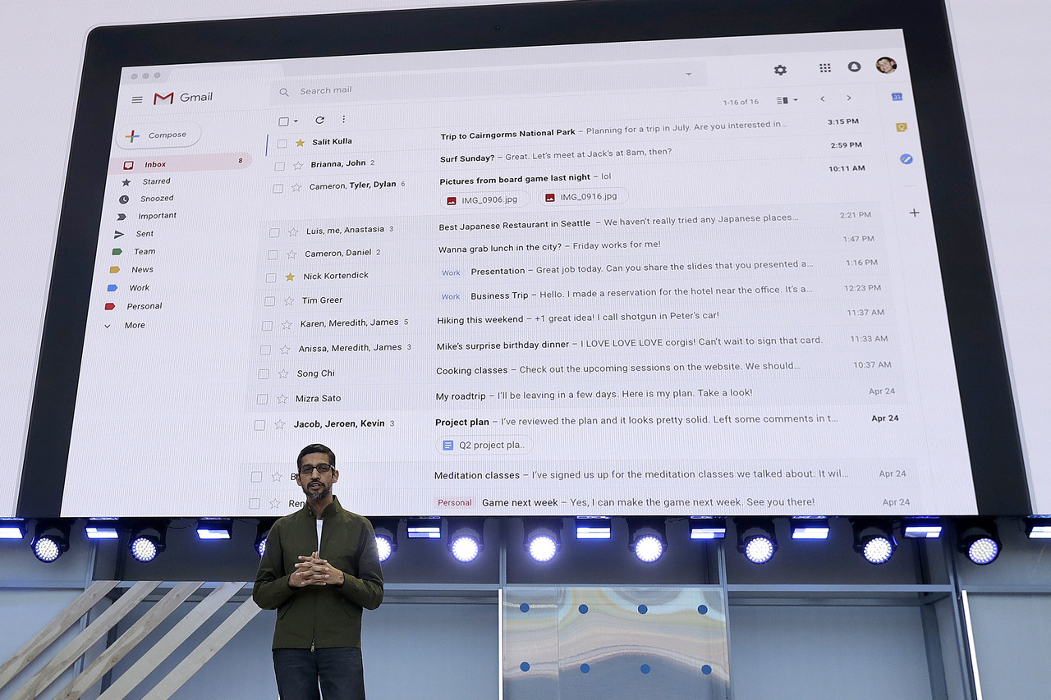Image resolution: width=1051 pixels, height=700 pixels.
Task: Open Tasks in the side panel
Action: tap(906, 158)
